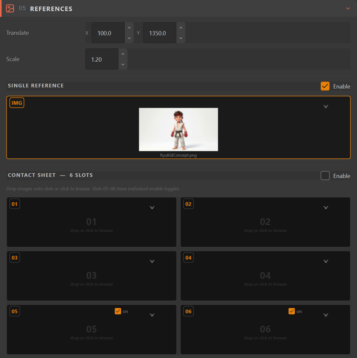
Task: Edit the Translate Y value field
Action: (x=160, y=33)
